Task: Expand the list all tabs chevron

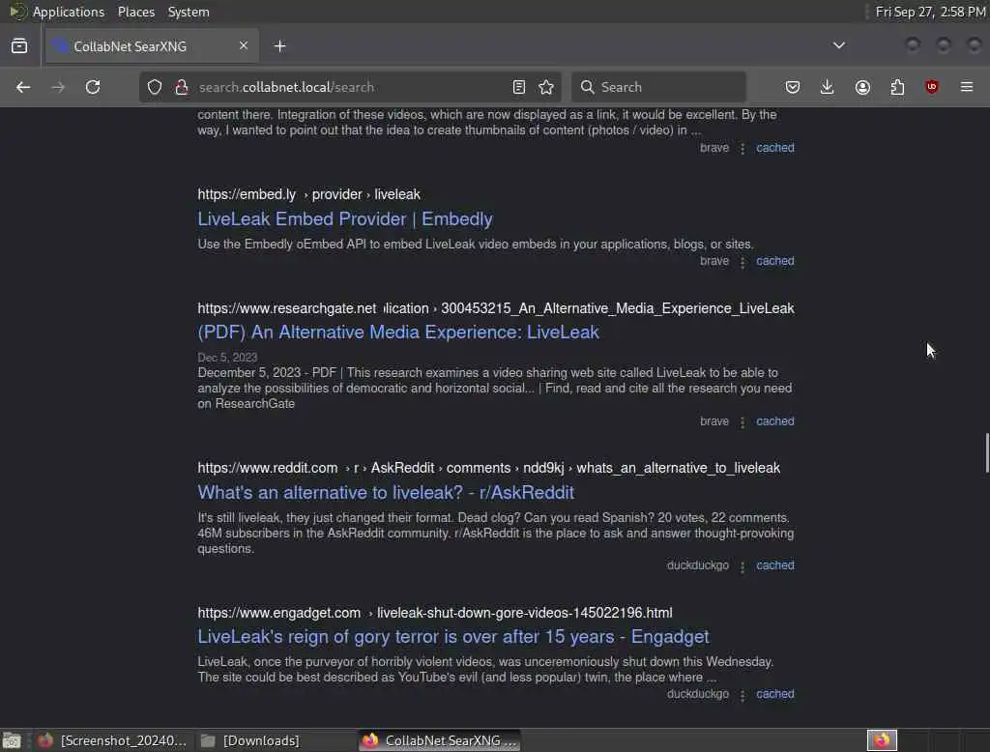Action: [839, 45]
